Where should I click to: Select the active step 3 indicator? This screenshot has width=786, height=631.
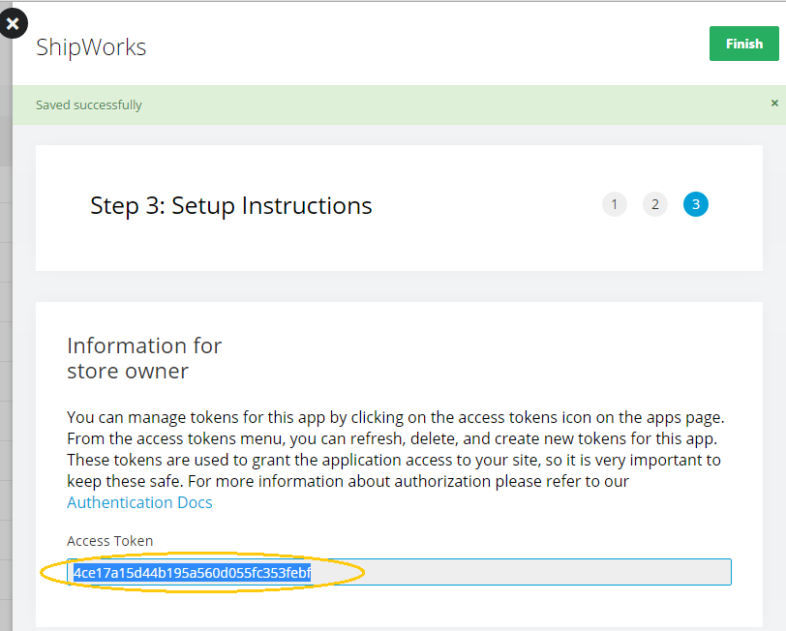(695, 204)
